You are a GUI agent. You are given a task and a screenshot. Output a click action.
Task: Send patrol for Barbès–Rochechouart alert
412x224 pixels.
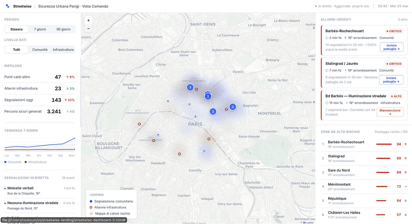[x=392, y=47]
